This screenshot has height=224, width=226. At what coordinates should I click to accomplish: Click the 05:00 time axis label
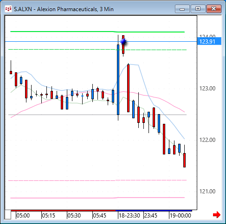[x=23, y=216]
